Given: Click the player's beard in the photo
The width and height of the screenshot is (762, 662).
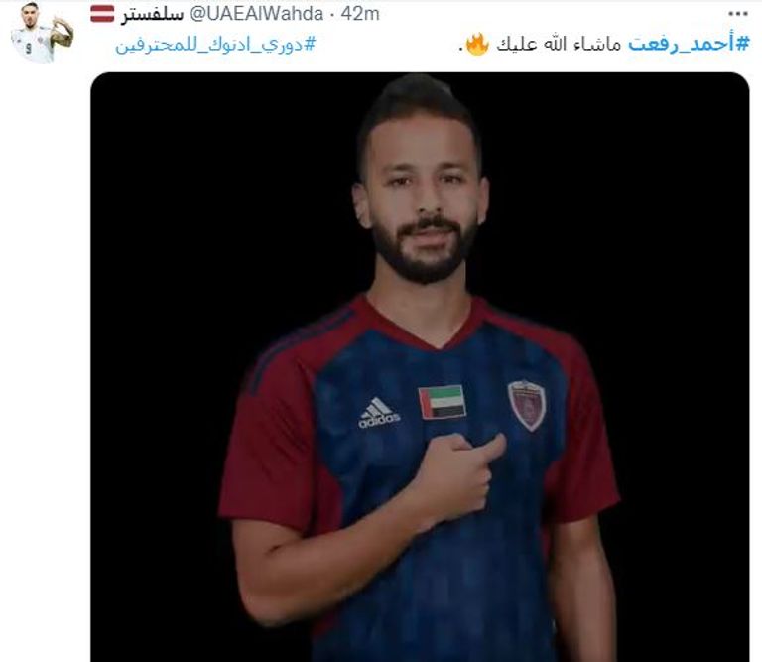Looking at the screenshot, I should pos(423,253).
